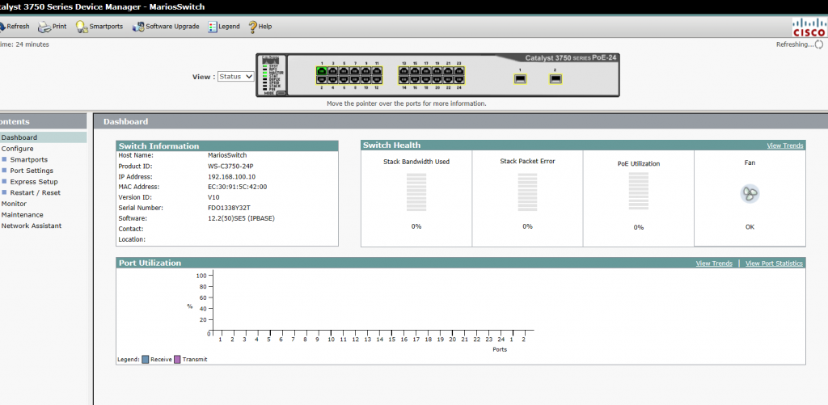Click version ID value V10
This screenshot has height=405, width=828.
(x=213, y=197)
